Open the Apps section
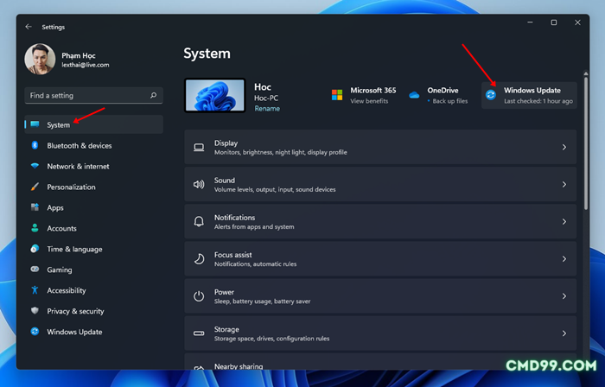 click(93, 208)
